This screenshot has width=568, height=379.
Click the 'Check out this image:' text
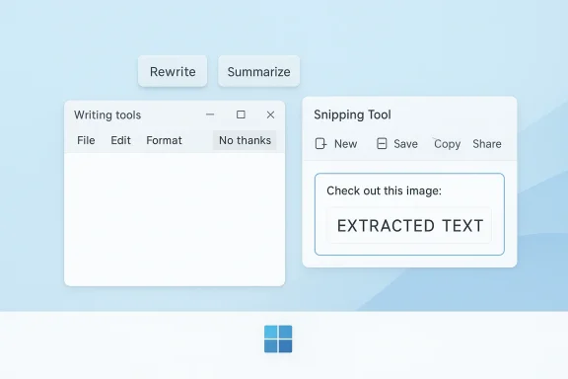tap(384, 190)
